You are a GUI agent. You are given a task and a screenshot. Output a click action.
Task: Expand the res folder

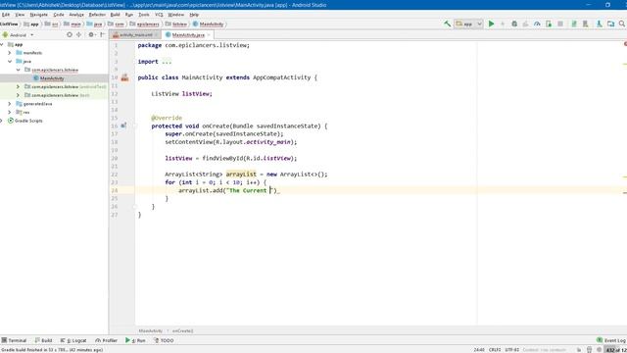(10, 112)
